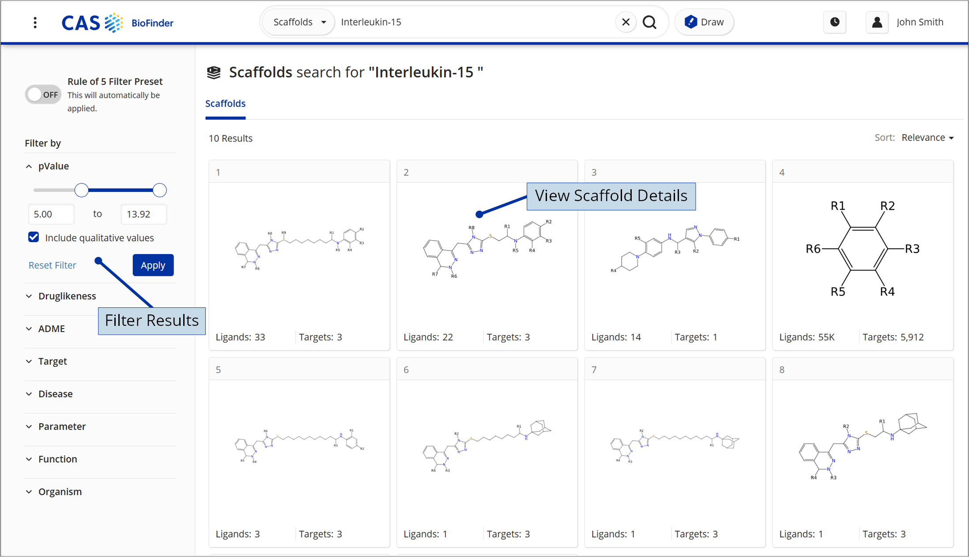Open scaffold 4 benzene ring thumbnail
This screenshot has width=969, height=557.
(x=862, y=249)
